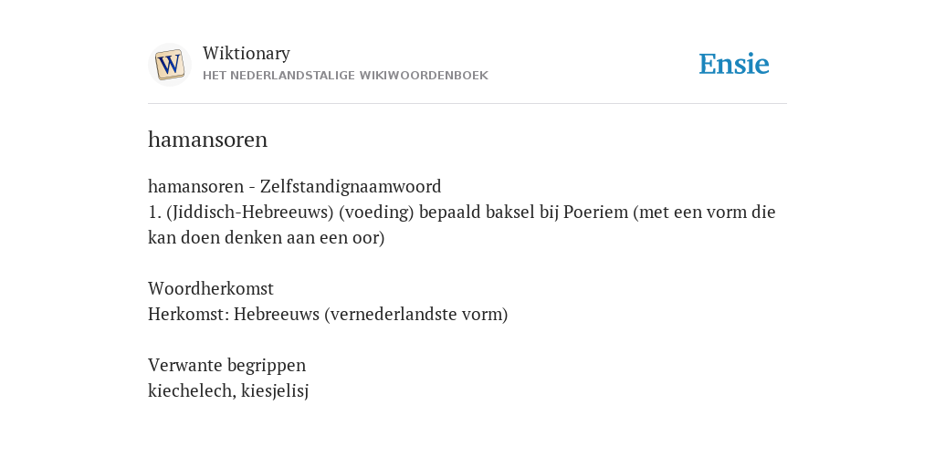Open the Ensie logo link
This screenshot has width=935, height=467.
click(733, 64)
